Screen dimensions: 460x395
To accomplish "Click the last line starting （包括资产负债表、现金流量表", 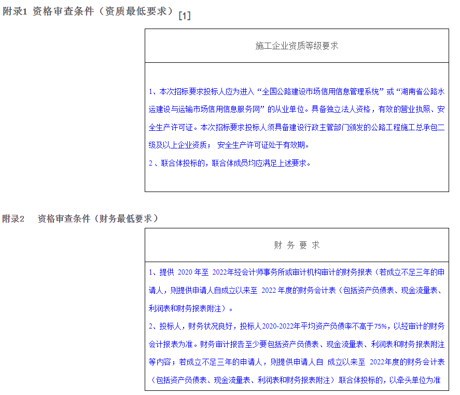I will pos(295,380).
